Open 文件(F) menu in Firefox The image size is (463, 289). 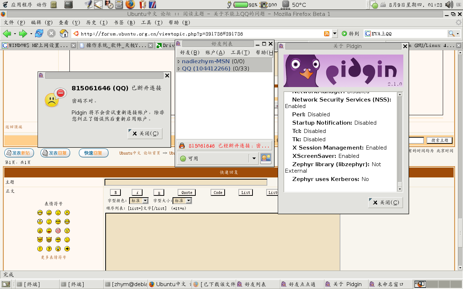tap(14, 22)
